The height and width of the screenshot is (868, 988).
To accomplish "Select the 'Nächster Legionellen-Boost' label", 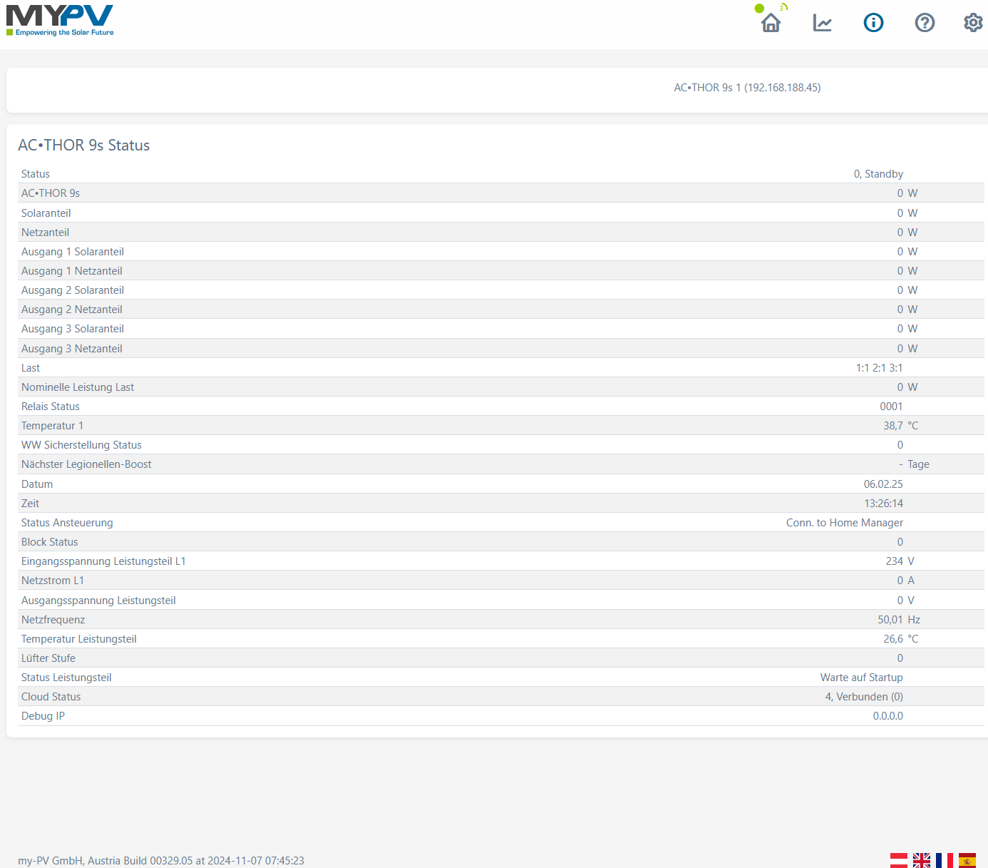I will pos(86,464).
